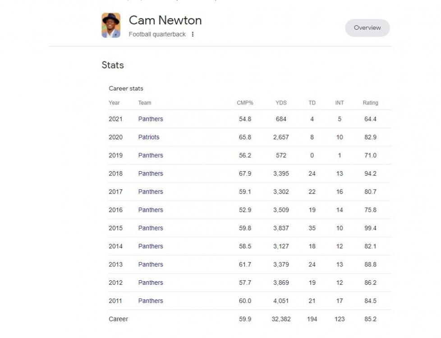Select the INT column header

pos(339,103)
